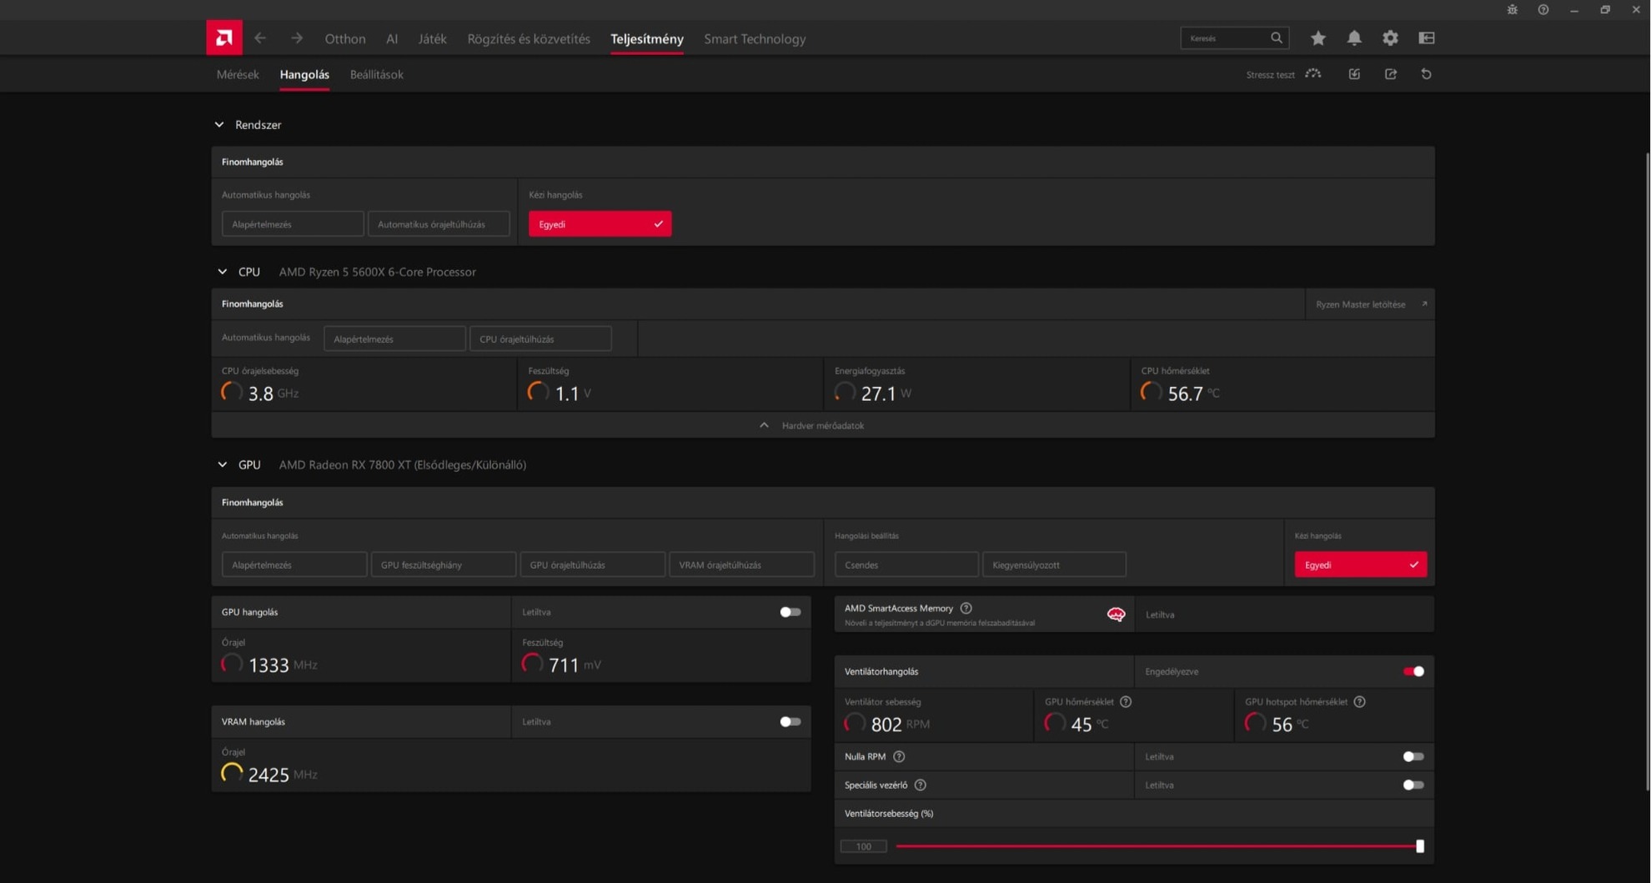Select the Teljesítmény tab

point(647,39)
